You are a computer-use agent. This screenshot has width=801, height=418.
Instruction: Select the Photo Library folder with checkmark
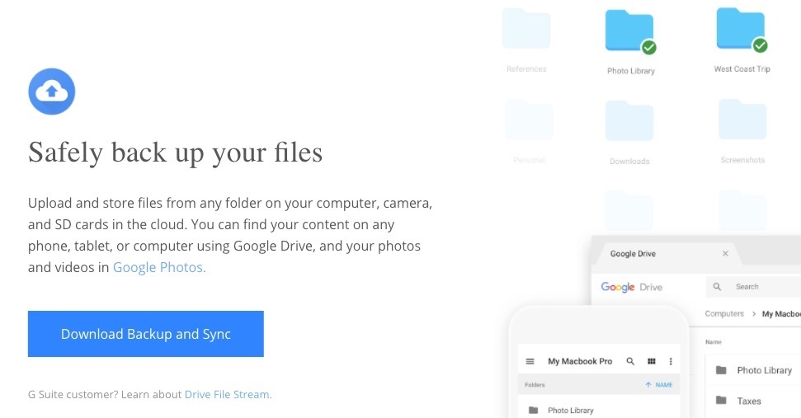point(630,31)
